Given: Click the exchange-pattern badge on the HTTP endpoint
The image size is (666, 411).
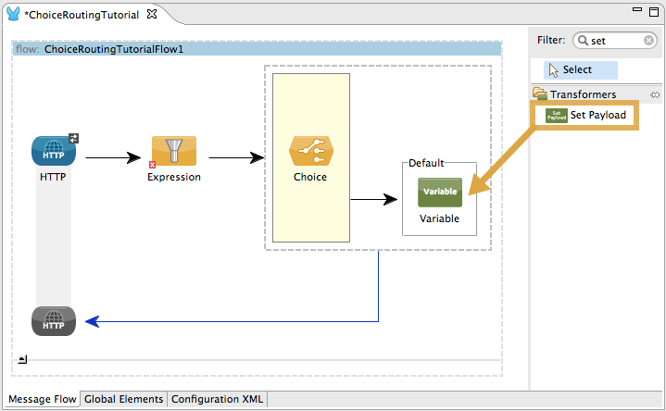Looking at the screenshot, I should pyautogui.click(x=74, y=138).
